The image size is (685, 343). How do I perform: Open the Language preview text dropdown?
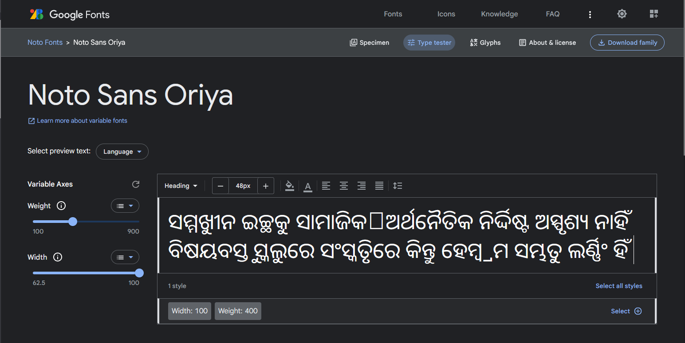pos(122,152)
